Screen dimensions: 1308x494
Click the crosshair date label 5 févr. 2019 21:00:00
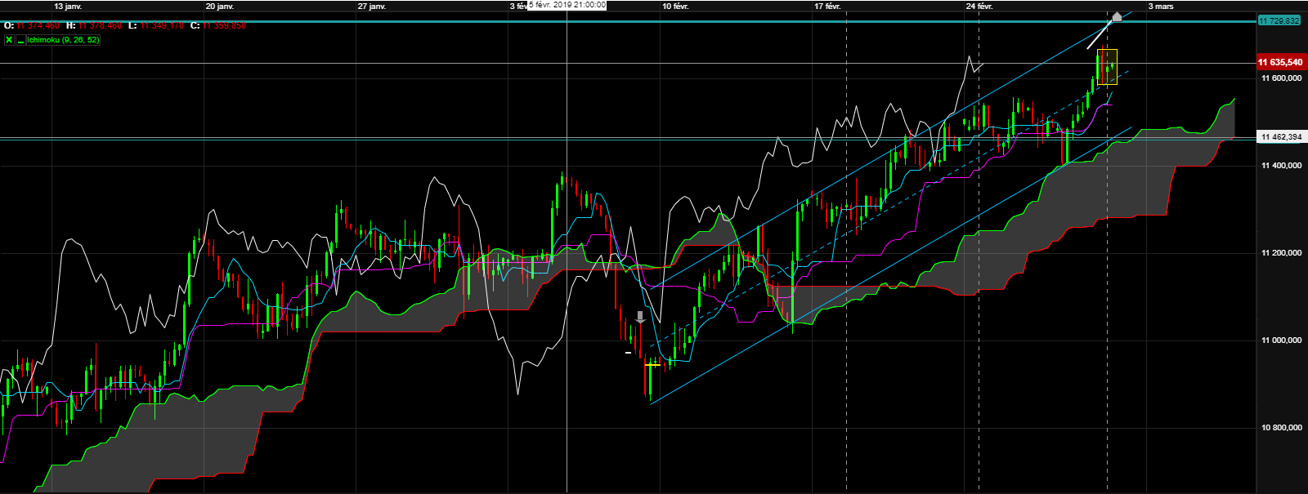point(567,5)
